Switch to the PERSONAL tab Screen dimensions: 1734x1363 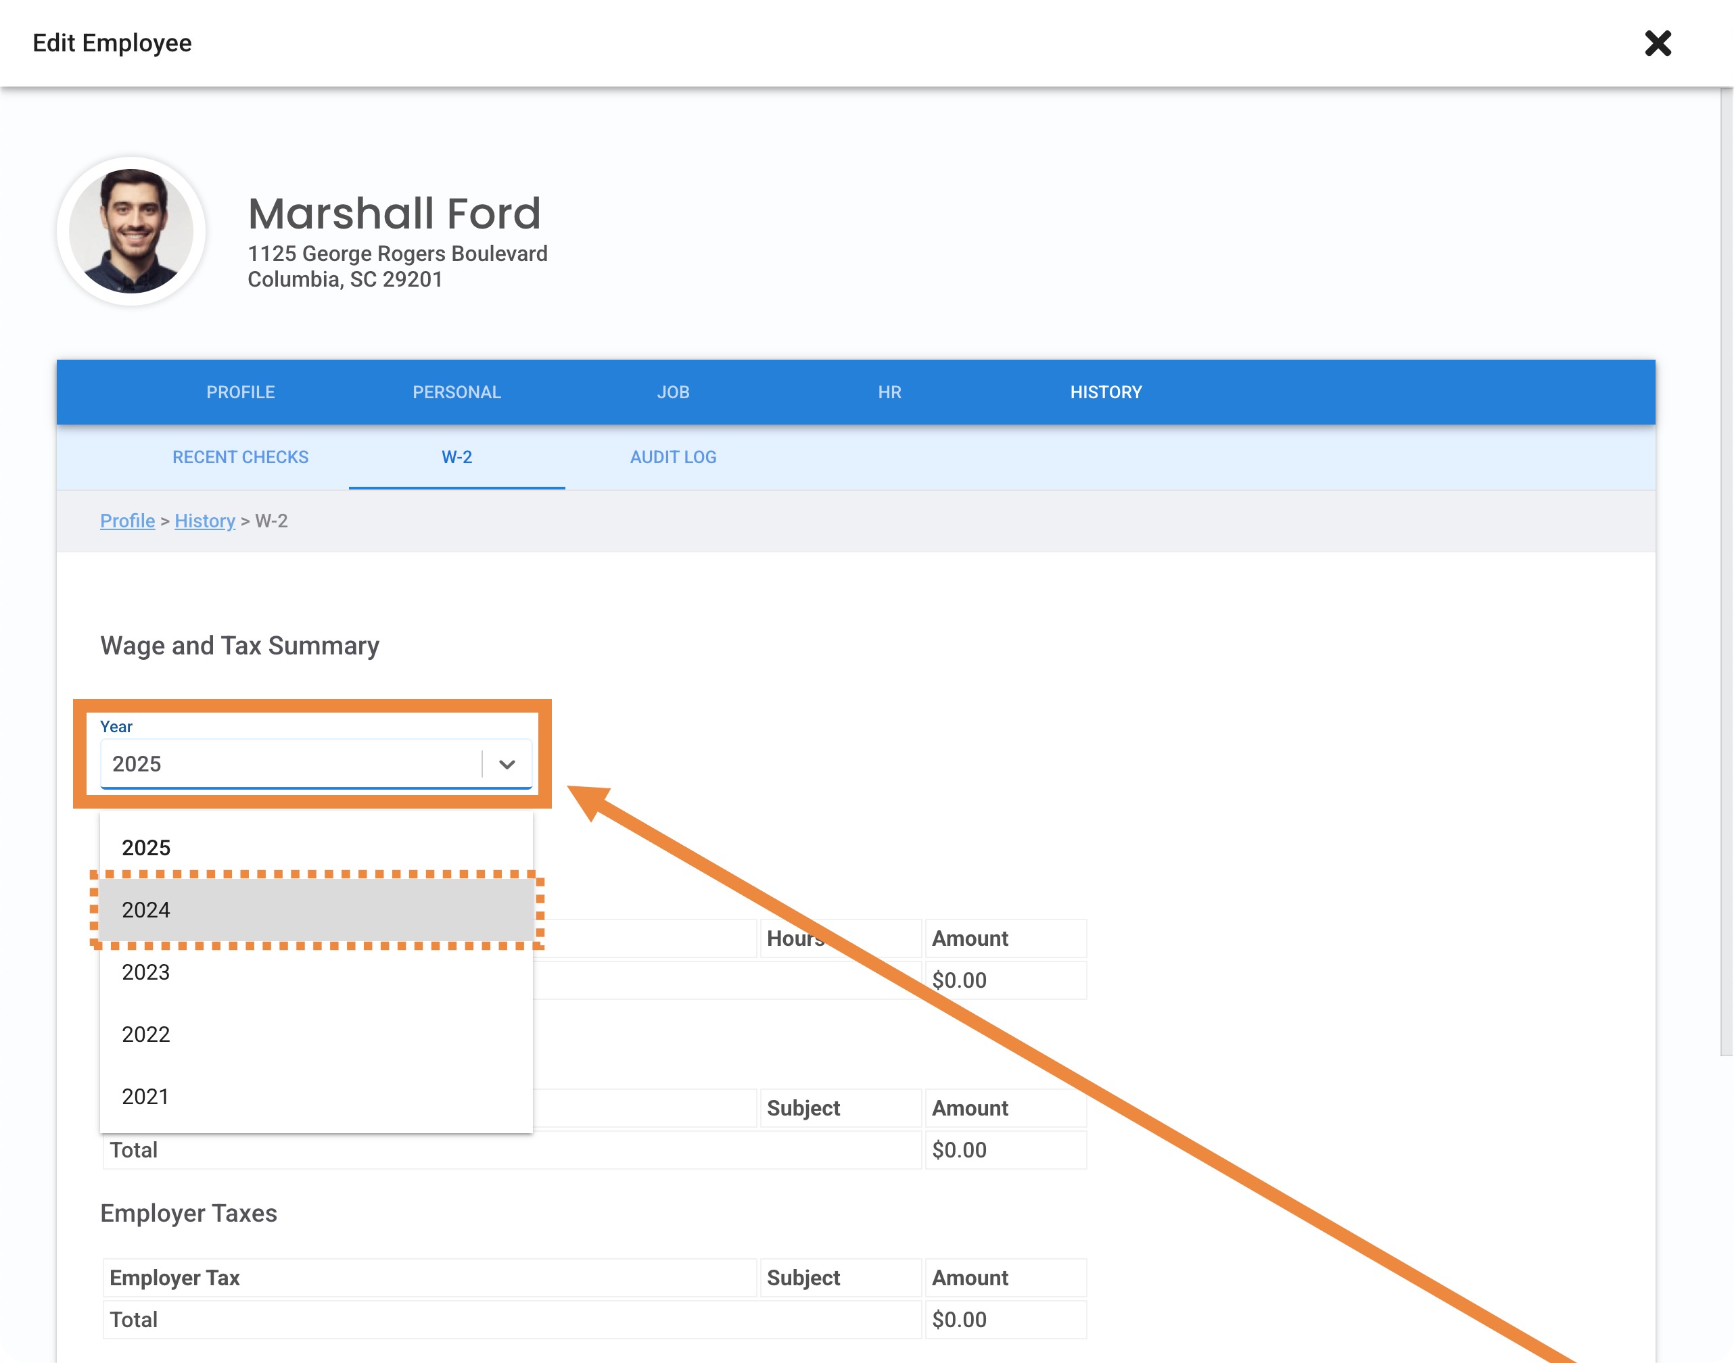456,392
